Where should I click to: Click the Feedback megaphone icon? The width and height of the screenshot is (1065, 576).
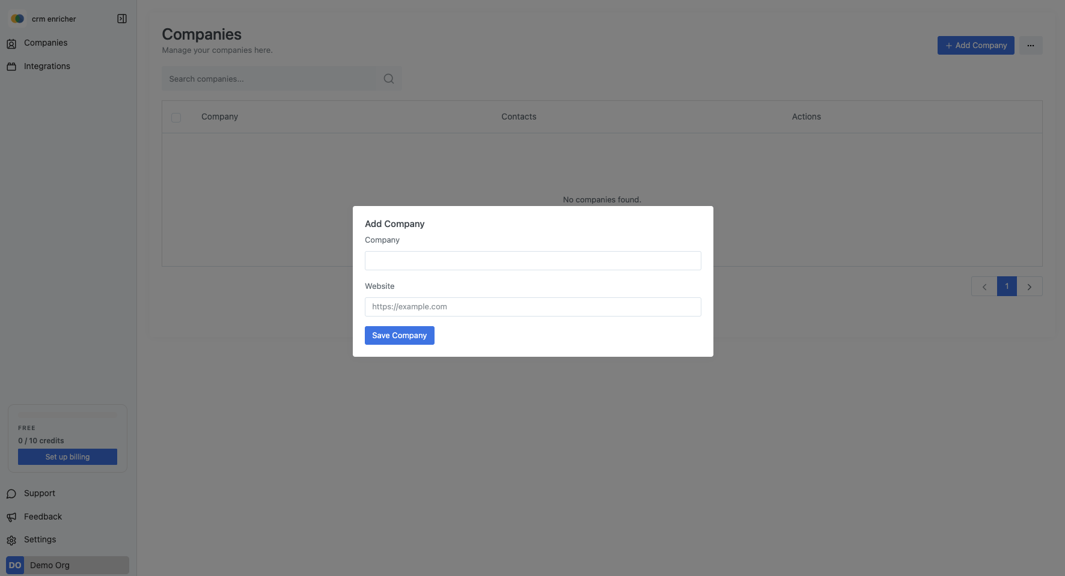(11, 517)
